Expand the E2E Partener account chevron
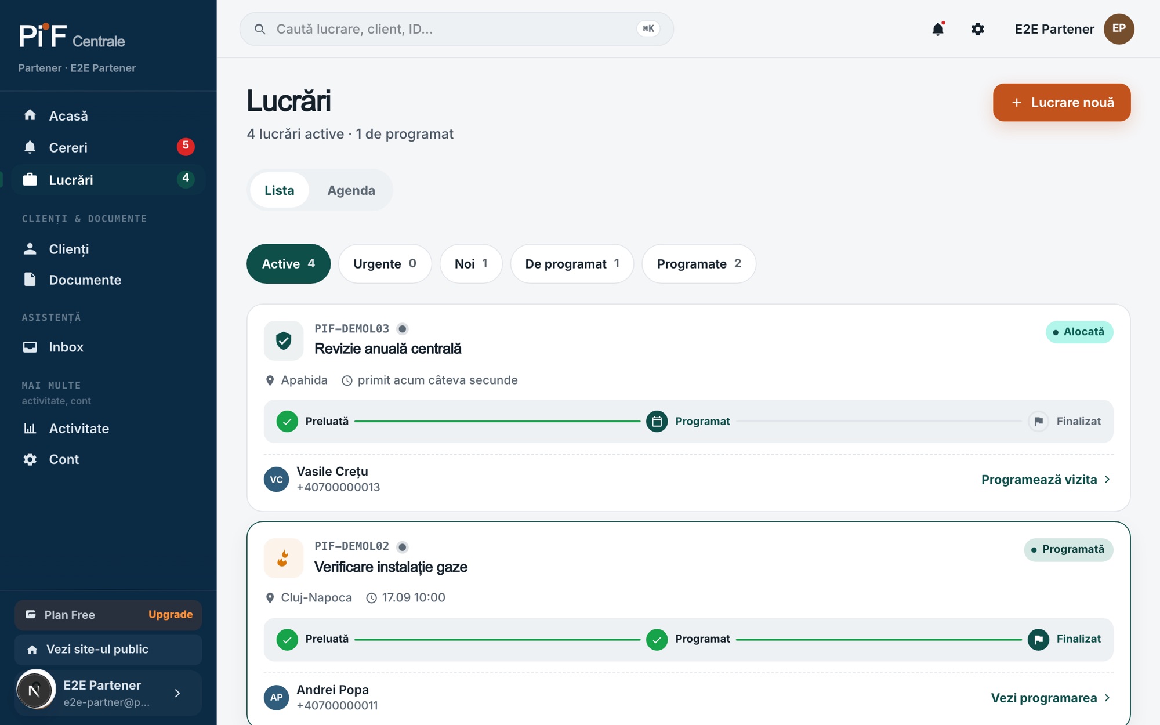The image size is (1160, 725). [x=177, y=693]
